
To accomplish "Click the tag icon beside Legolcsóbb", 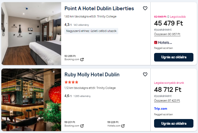I will pyautogui.click(x=168, y=17).
